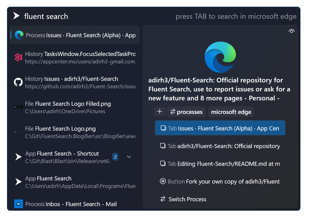
Task: Click the adirh3/Fluent-Search preview title text
Action: pos(219,89)
